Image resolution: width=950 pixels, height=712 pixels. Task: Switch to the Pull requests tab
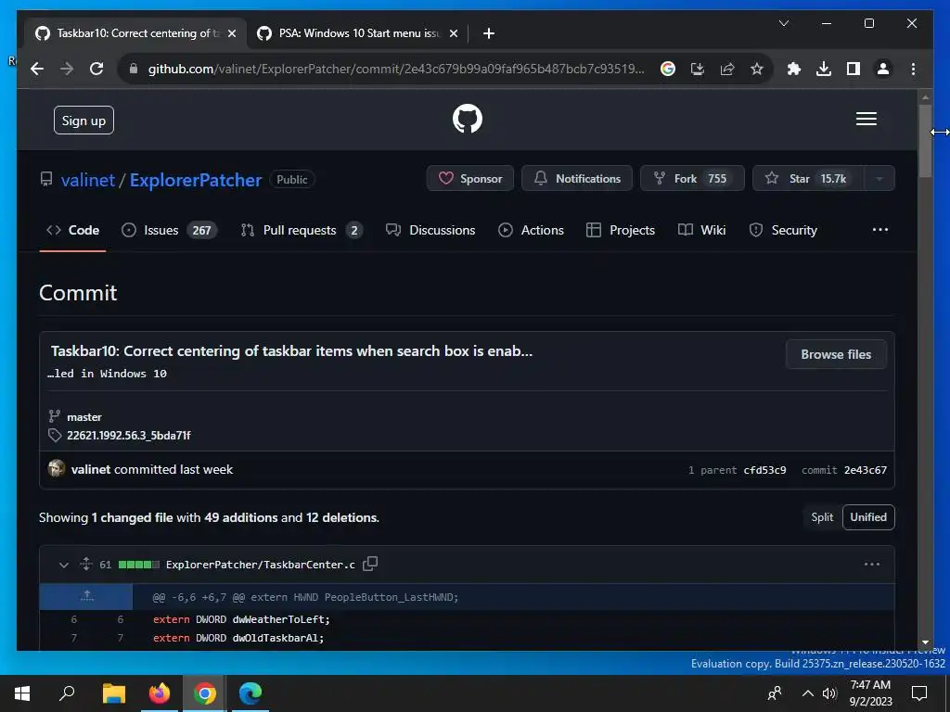coord(302,230)
